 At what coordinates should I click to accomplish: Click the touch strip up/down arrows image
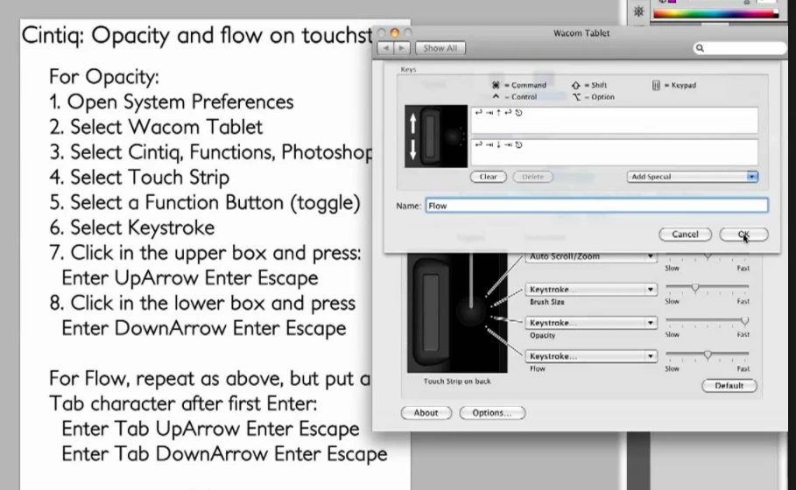pos(436,136)
